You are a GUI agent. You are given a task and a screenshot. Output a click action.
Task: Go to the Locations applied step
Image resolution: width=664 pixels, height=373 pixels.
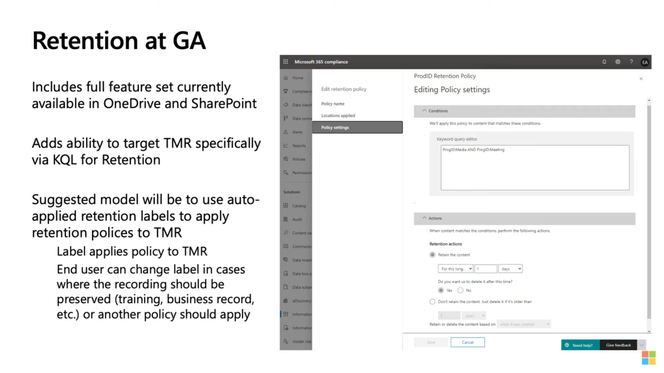338,115
